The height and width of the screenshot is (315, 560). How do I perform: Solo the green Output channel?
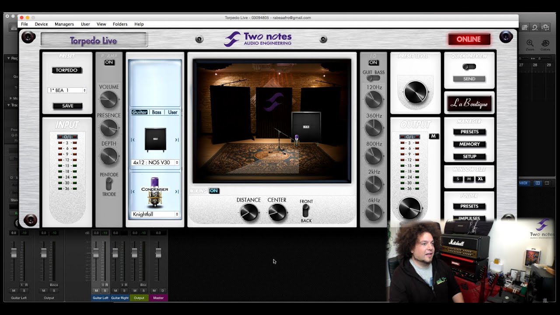tap(143, 290)
